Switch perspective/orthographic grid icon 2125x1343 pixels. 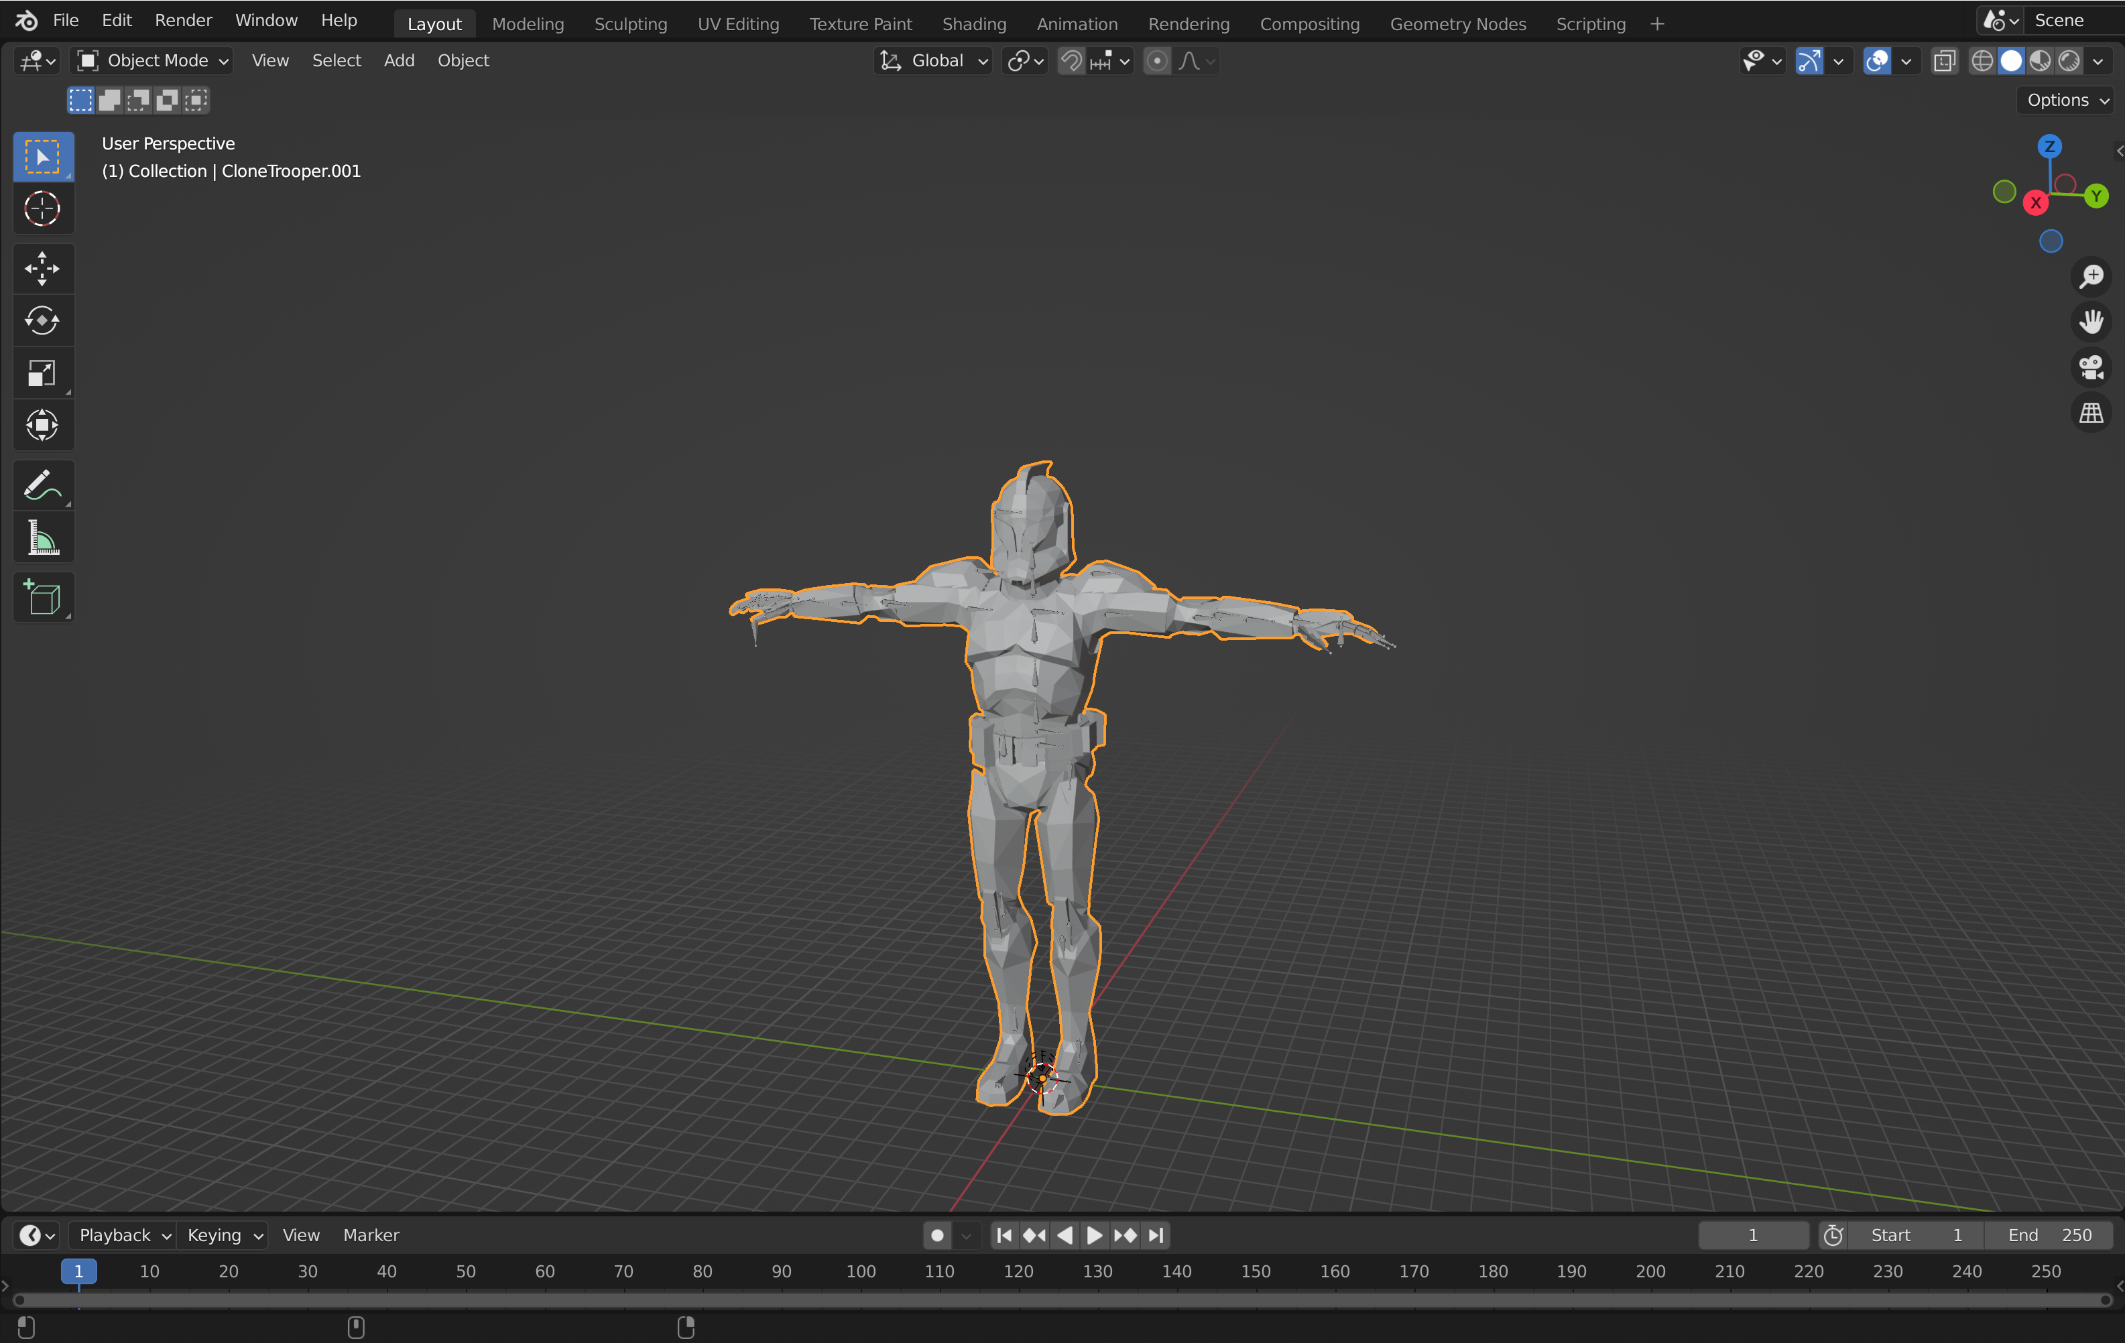[2091, 413]
